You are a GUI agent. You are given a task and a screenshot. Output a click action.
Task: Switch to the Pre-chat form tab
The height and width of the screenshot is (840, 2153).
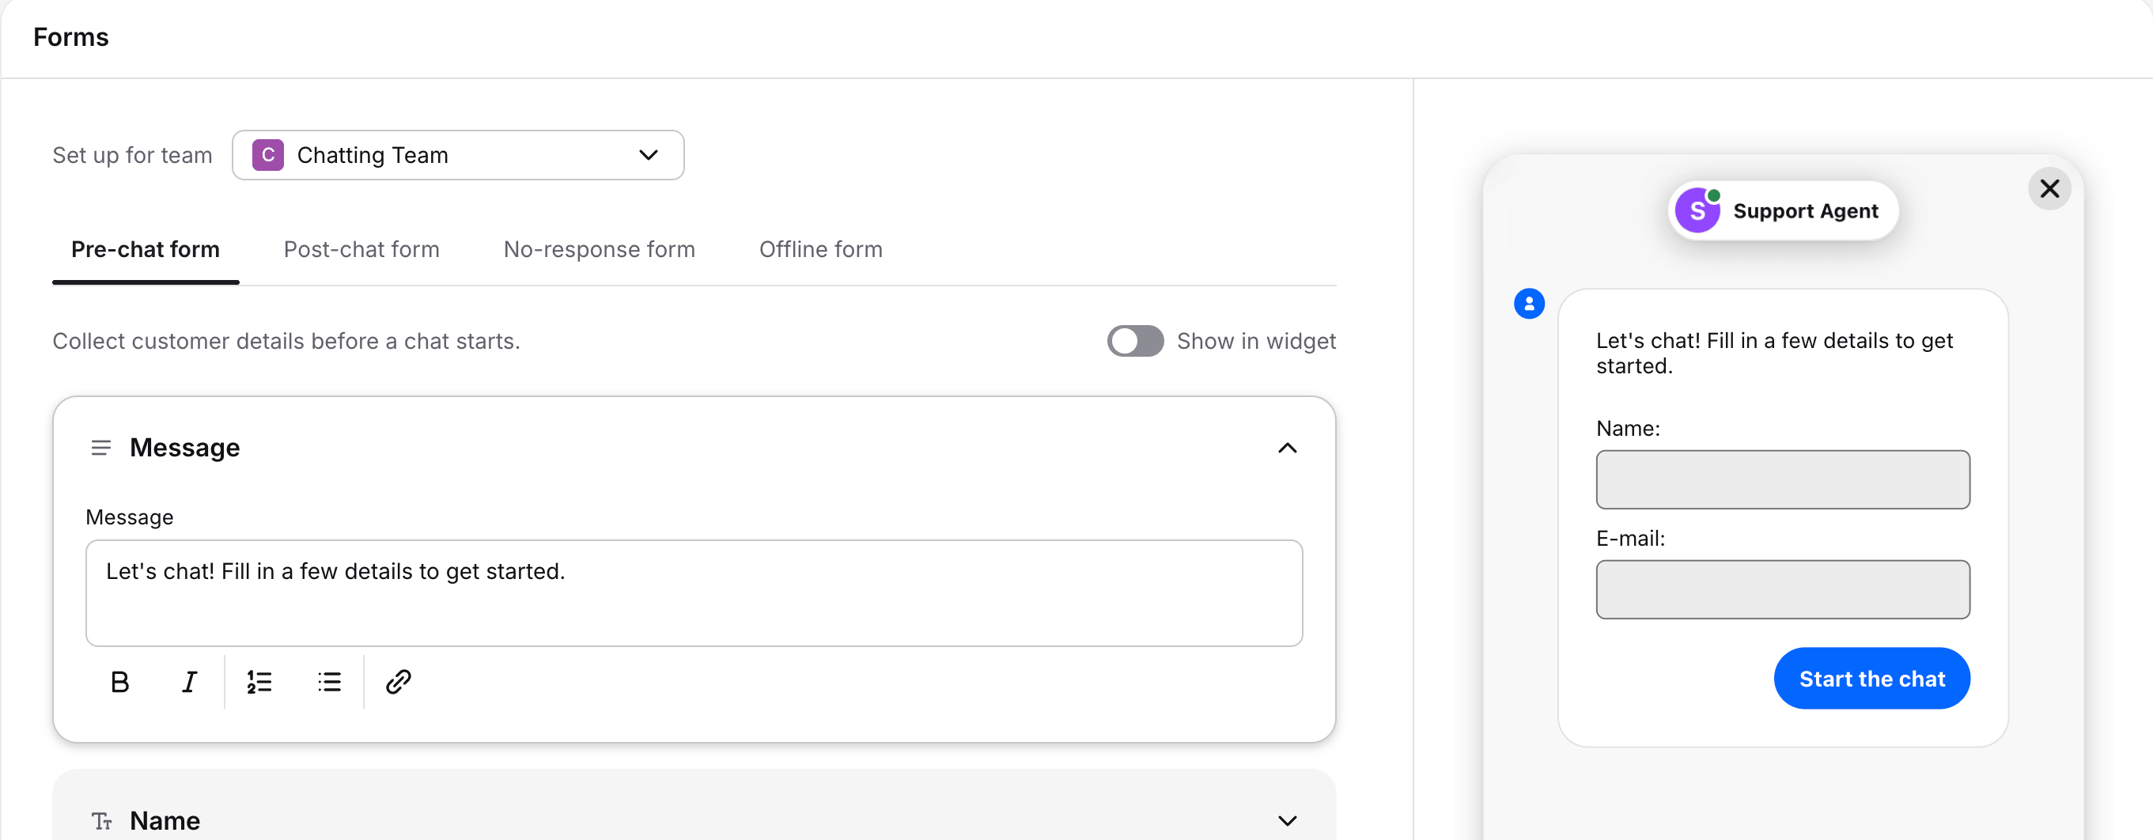click(x=146, y=249)
